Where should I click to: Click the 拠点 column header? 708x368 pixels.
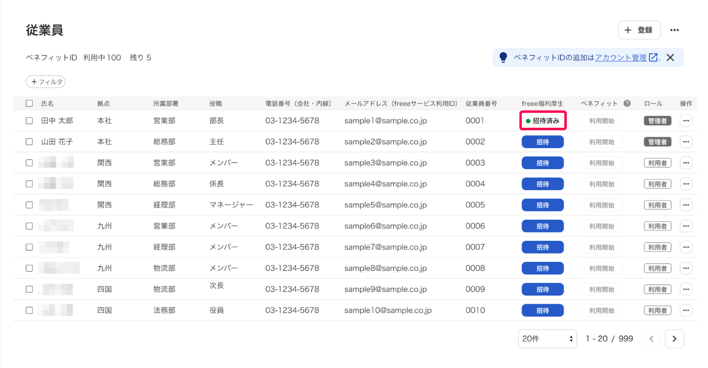click(104, 103)
